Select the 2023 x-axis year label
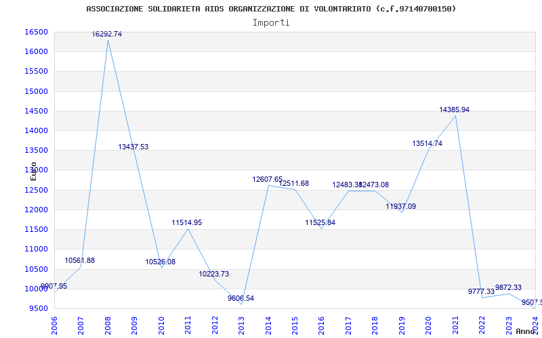Image resolution: width=542 pixels, height=338 pixels. pos(509,326)
